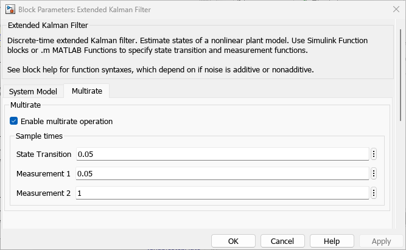
Task: Open Measurement 2 three-dot options button
Action: tap(374, 193)
